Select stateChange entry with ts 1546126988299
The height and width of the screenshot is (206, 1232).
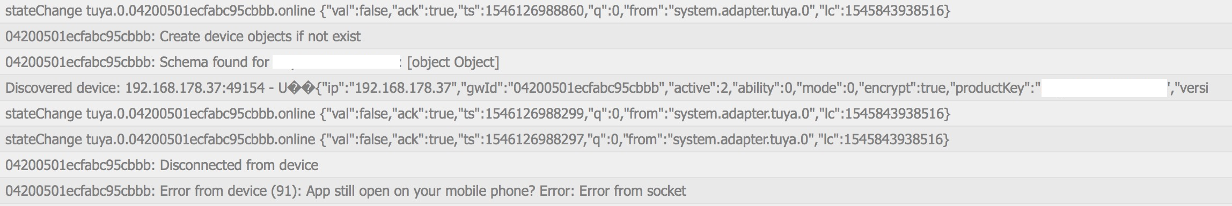click(x=616, y=114)
